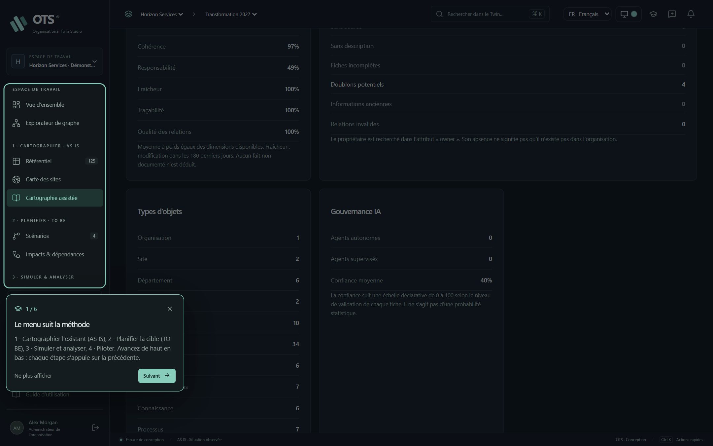Focus the Rechercher dans le Twin search field
The image size is (713, 446).
(x=490, y=14)
